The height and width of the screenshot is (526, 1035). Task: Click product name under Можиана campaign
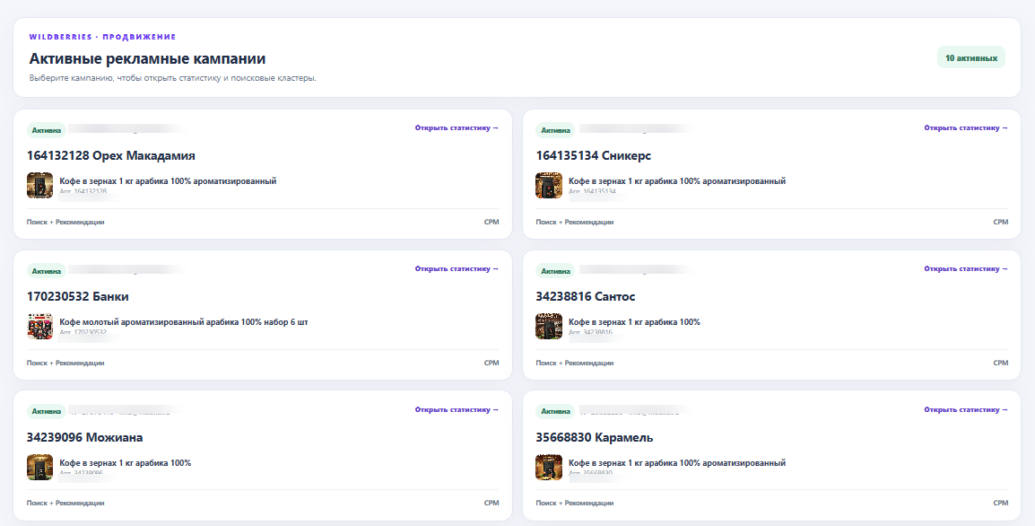click(126, 462)
